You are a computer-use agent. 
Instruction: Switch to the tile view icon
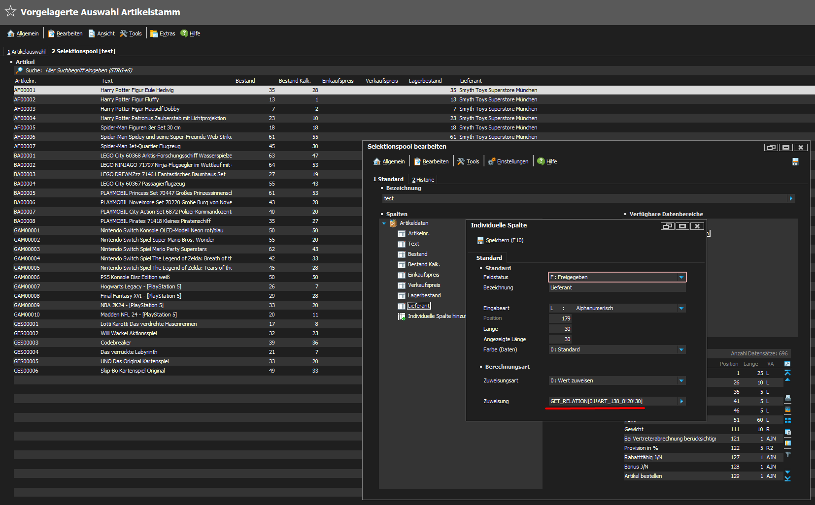coord(787,420)
